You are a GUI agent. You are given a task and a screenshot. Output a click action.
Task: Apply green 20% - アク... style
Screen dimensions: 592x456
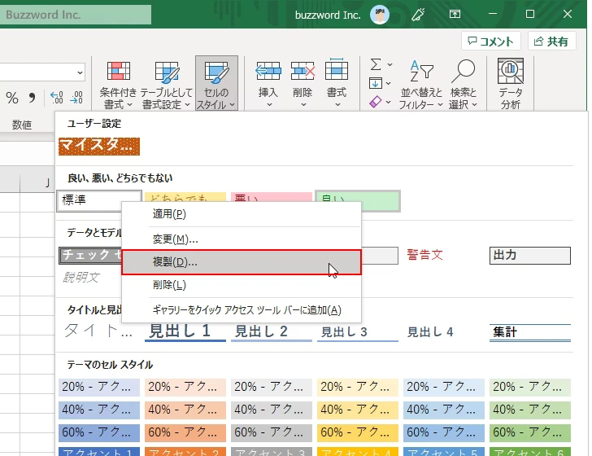point(529,387)
